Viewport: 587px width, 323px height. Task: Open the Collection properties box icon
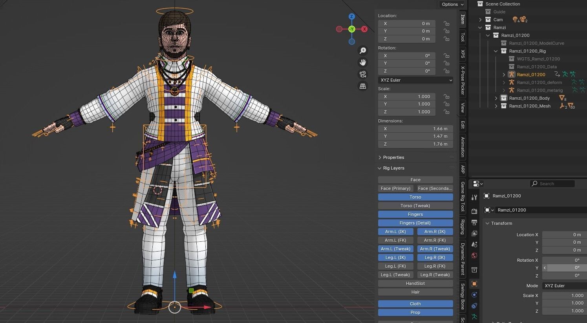(474, 270)
